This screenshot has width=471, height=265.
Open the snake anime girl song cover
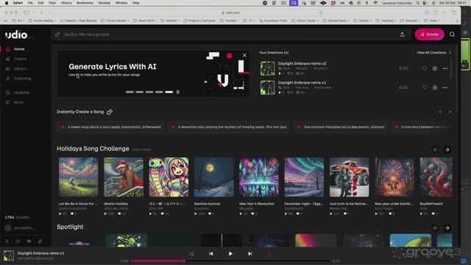click(169, 177)
